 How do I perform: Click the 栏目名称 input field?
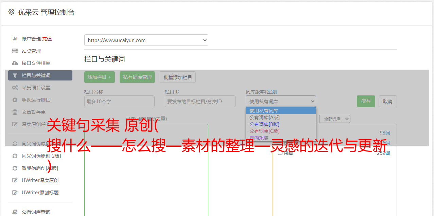(119, 101)
